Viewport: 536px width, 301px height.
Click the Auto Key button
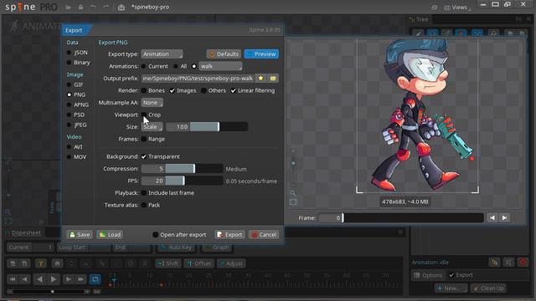[x=177, y=247]
